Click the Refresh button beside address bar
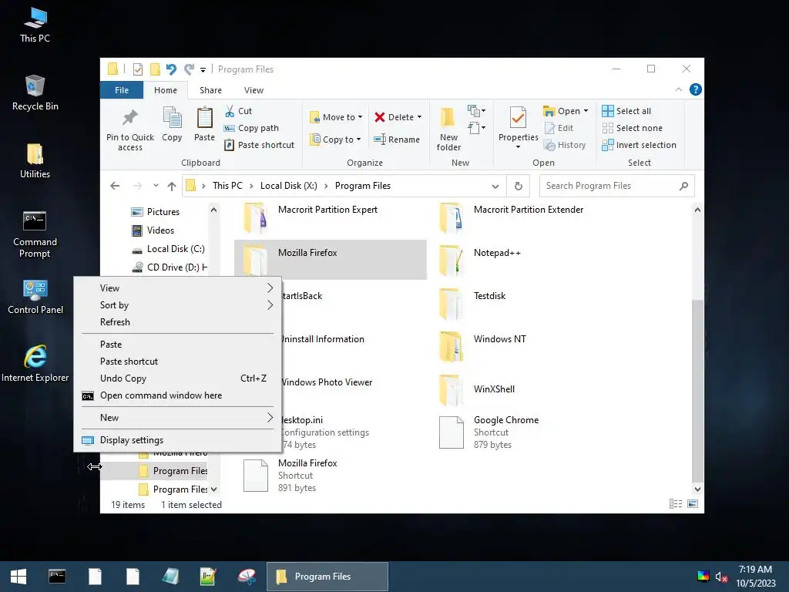The height and width of the screenshot is (592, 789). (x=519, y=186)
